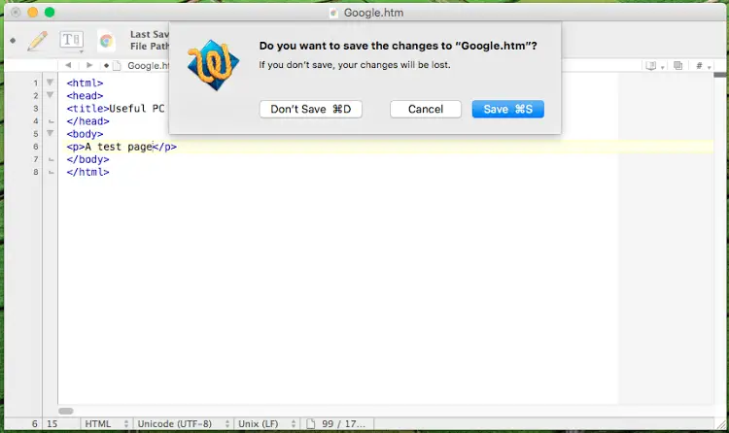729x433 pixels.
Task: Click the counterpart file icon
Action: 677,65
